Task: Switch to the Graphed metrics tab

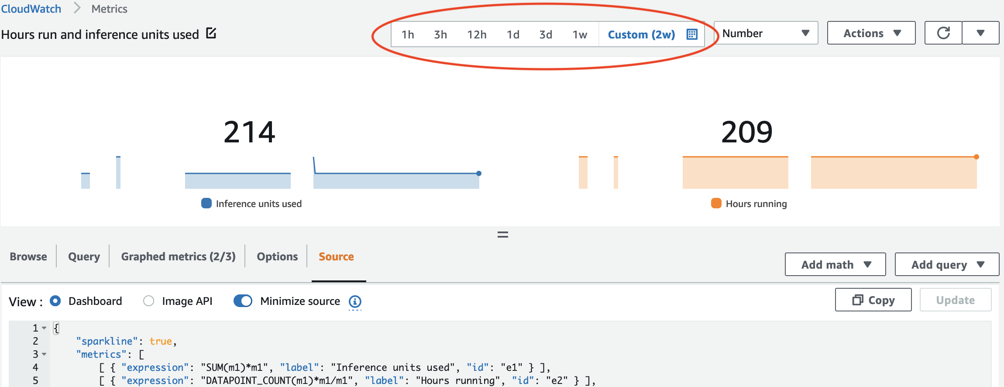Action: point(178,256)
